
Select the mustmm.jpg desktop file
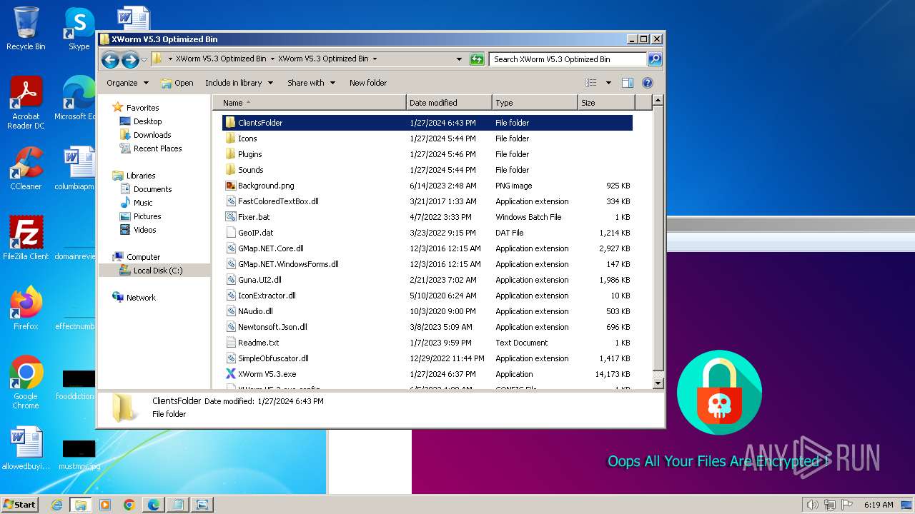pos(79,454)
